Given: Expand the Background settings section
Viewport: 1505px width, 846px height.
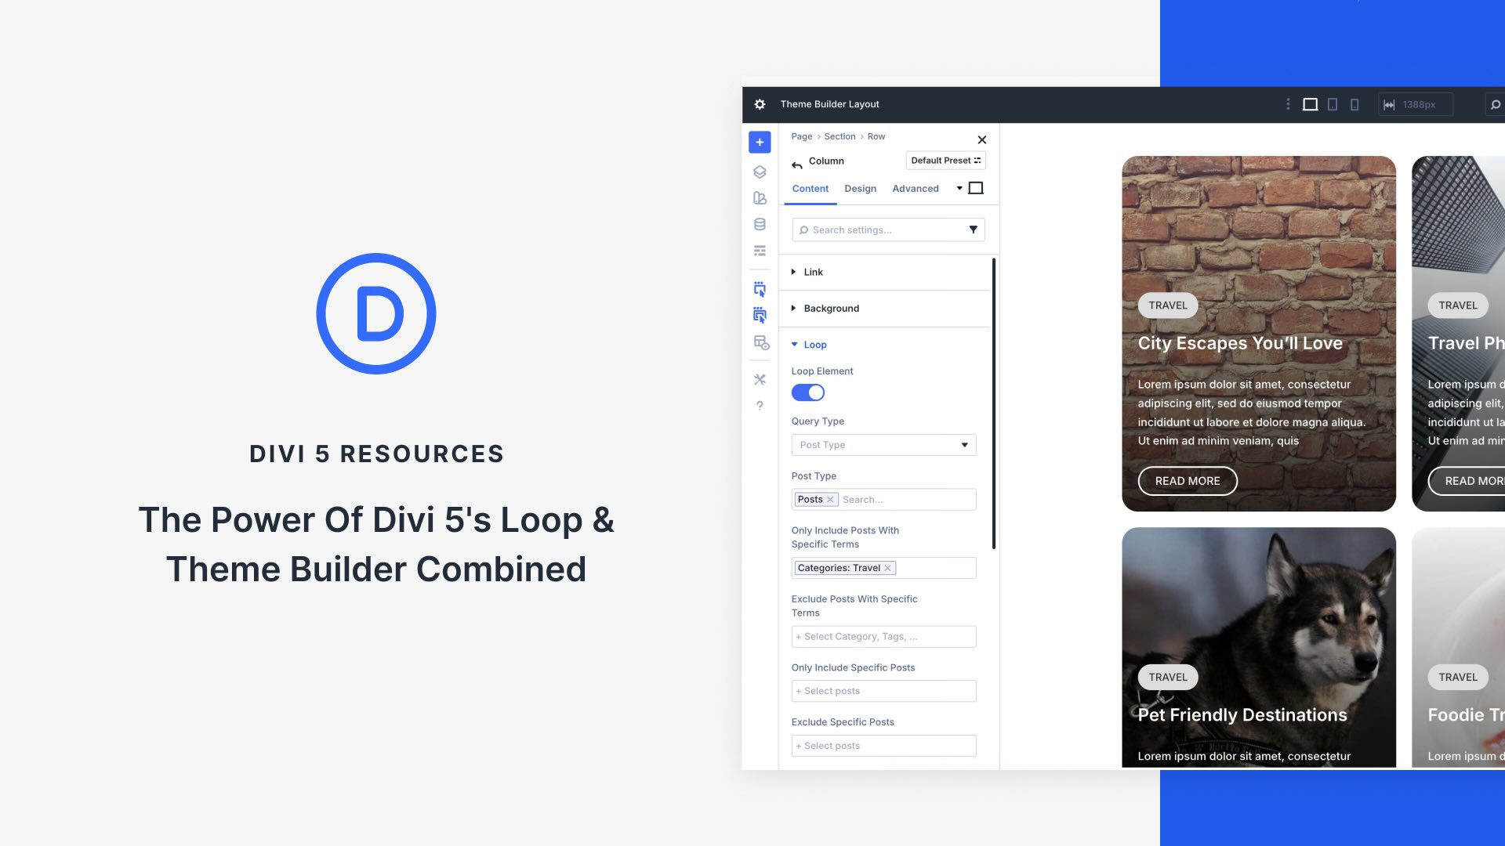Looking at the screenshot, I should pos(831,308).
